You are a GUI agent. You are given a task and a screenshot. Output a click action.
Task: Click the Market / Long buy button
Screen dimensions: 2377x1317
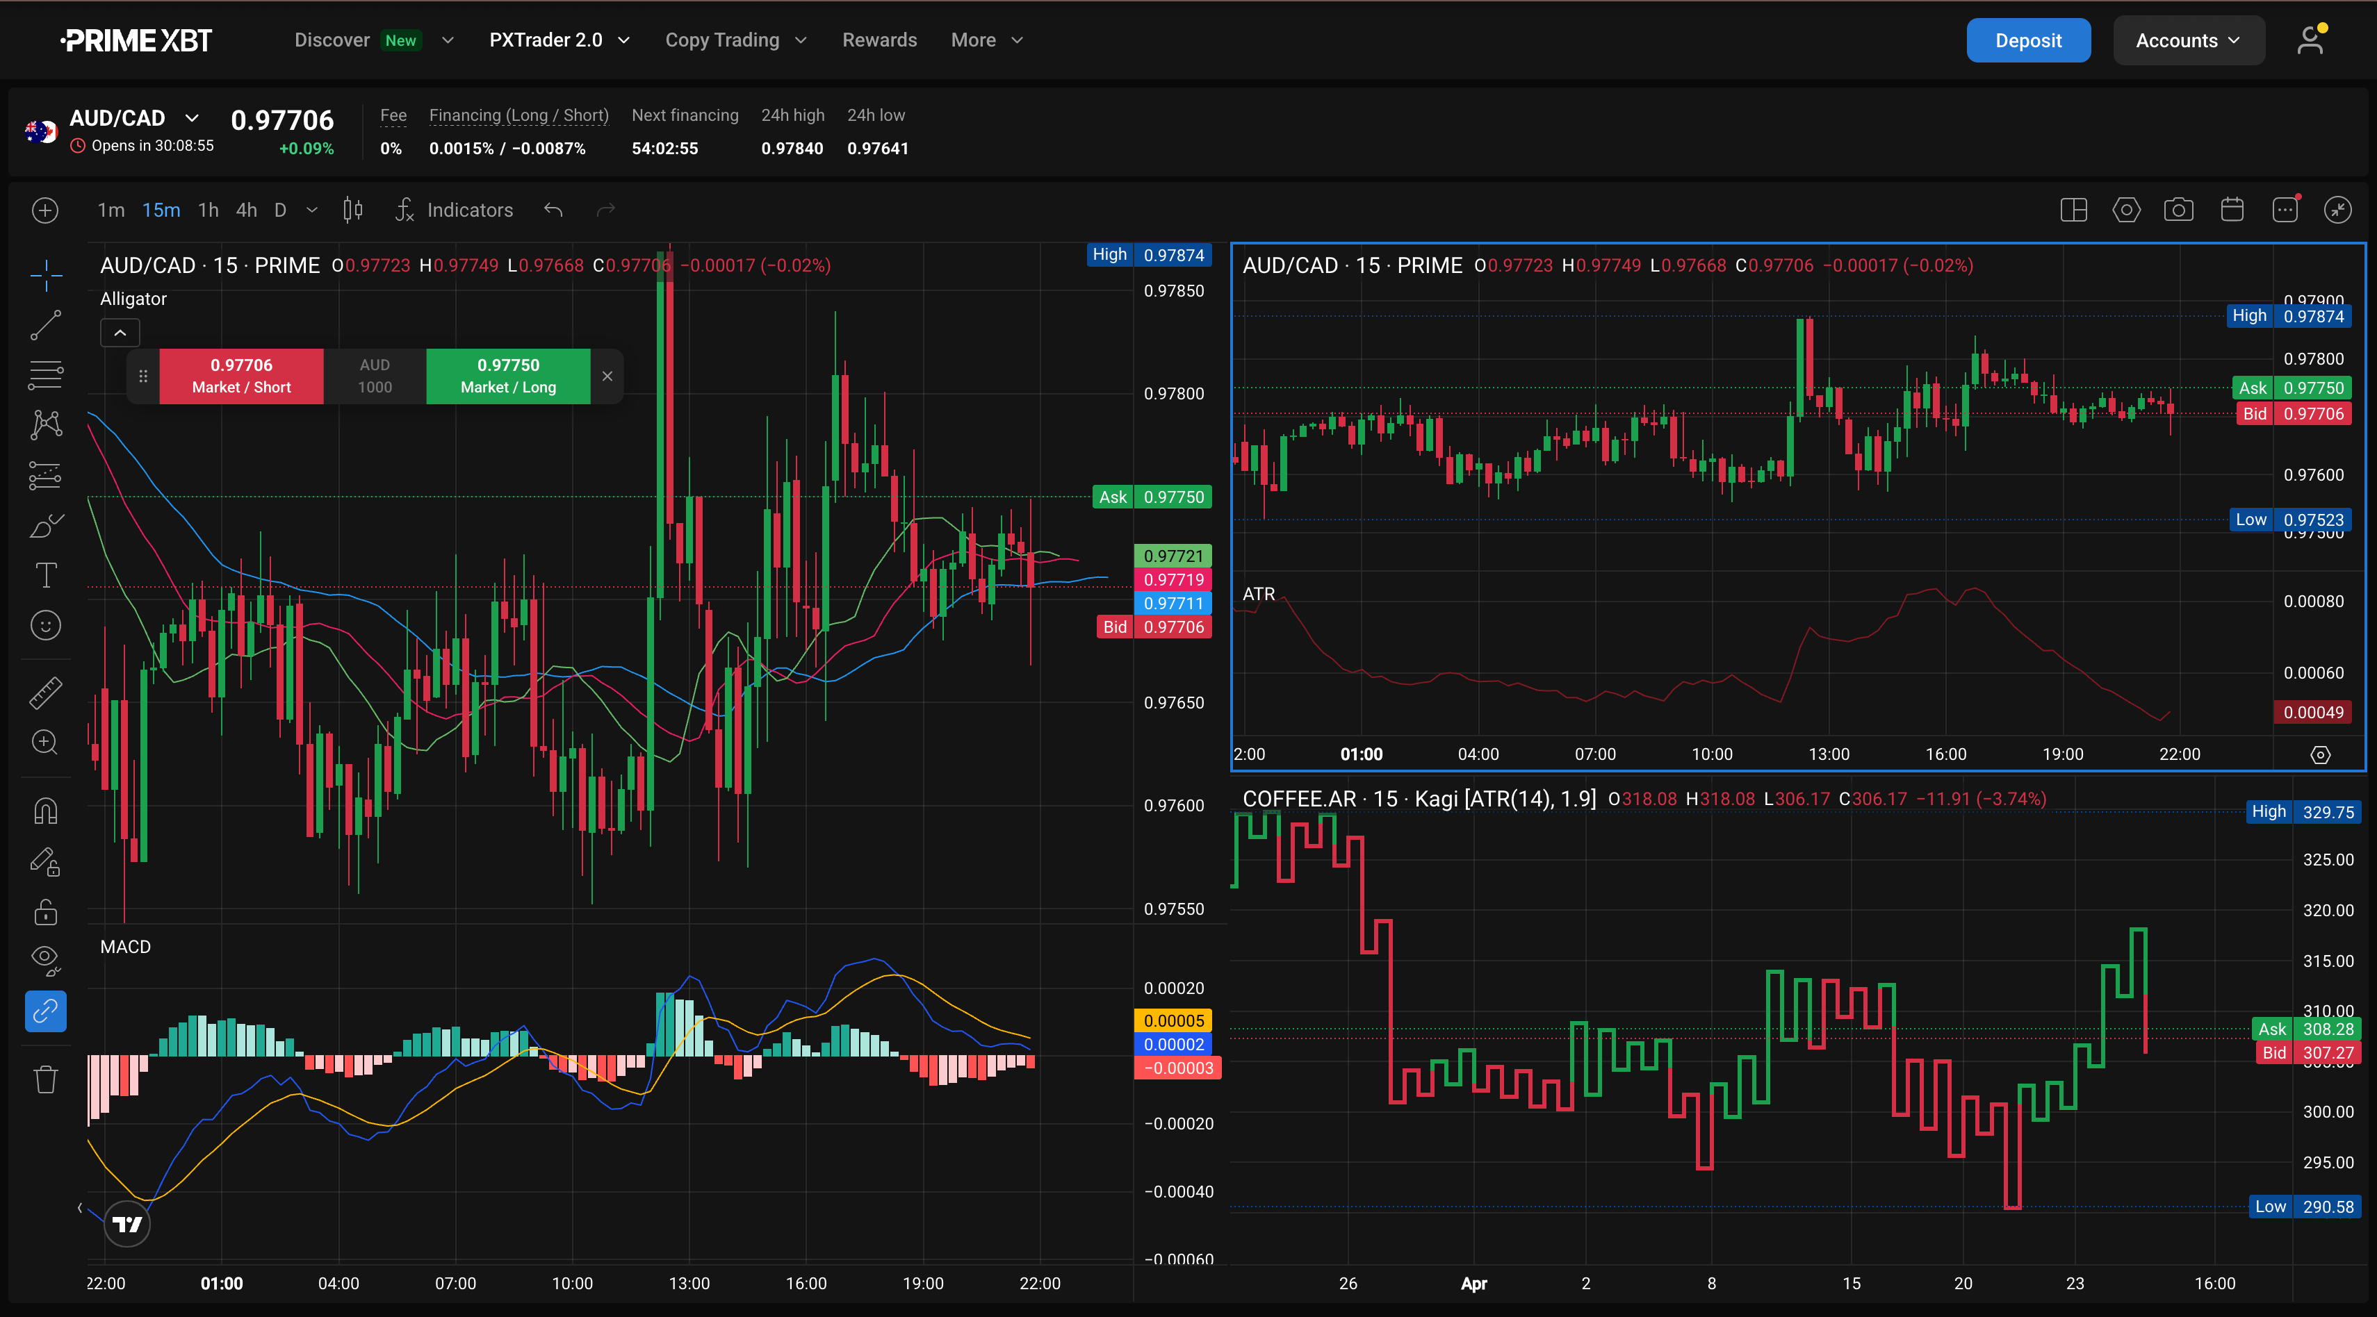coord(509,376)
